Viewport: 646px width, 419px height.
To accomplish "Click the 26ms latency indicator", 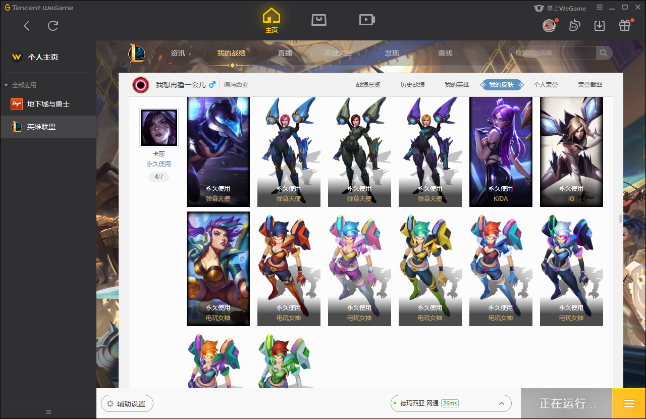I will tap(450, 403).
